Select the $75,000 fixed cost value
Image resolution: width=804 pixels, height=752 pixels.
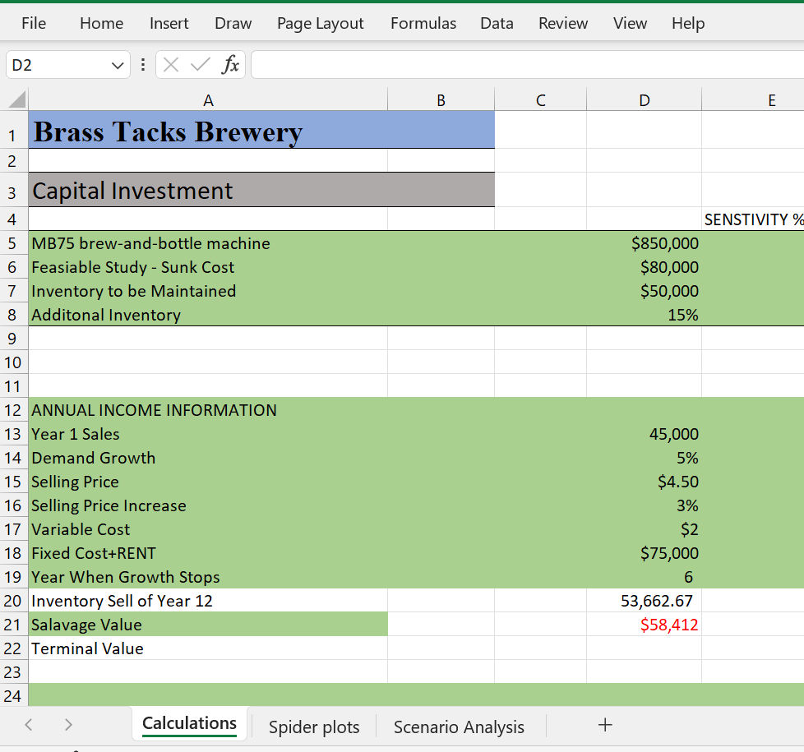[644, 553]
